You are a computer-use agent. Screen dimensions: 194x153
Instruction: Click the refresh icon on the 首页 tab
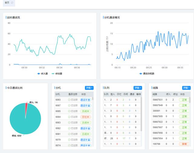12,3
